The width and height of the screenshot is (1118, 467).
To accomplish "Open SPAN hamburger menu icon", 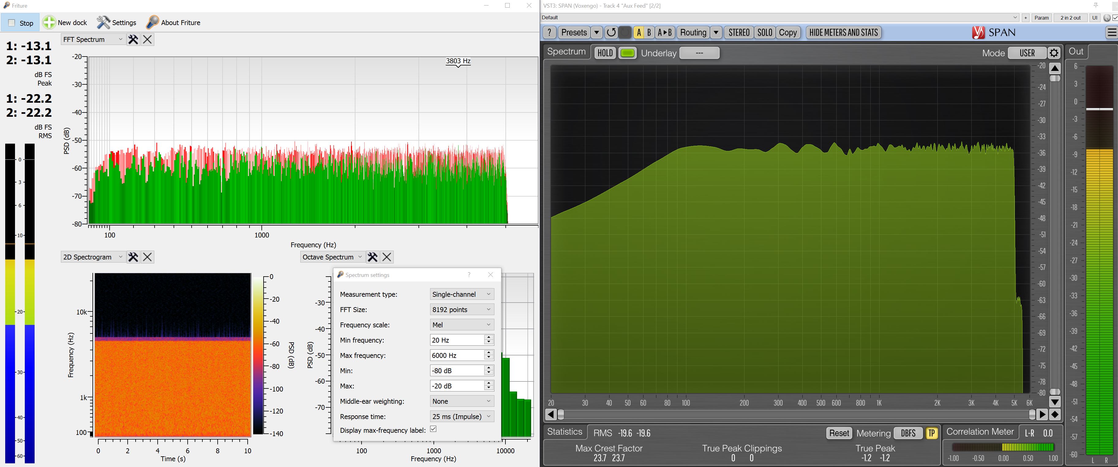I will tap(1112, 32).
